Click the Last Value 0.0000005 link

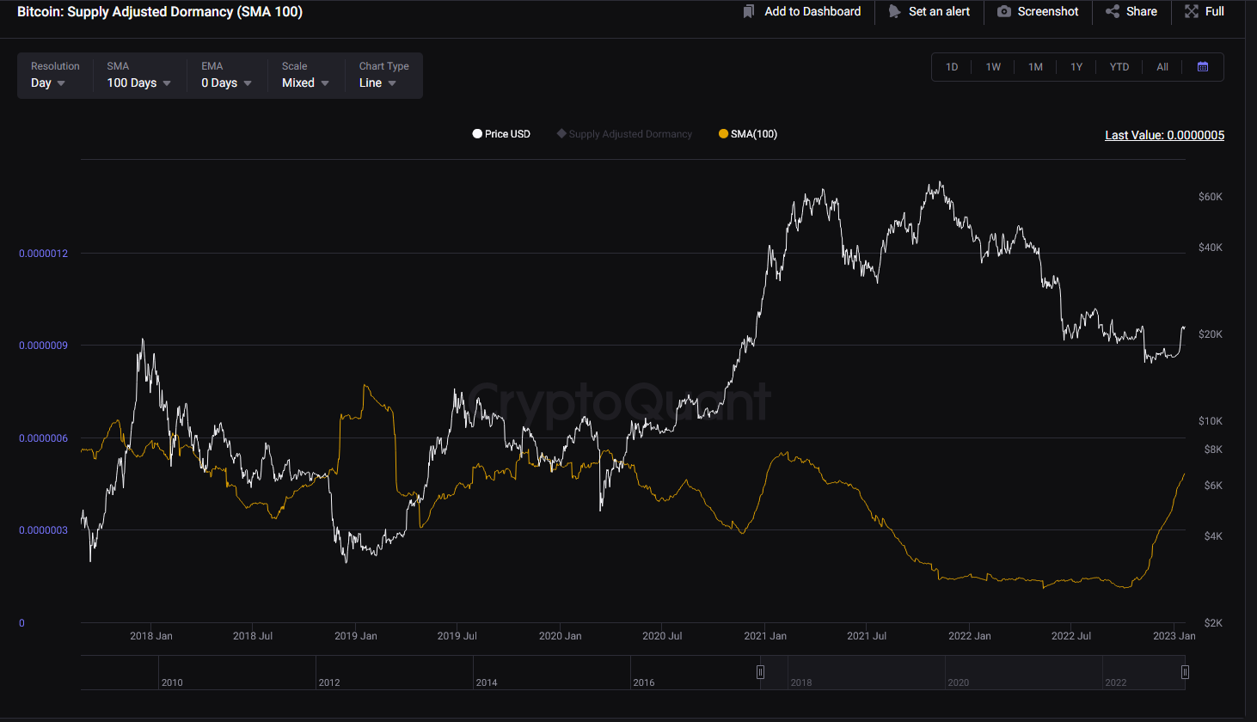(1164, 135)
